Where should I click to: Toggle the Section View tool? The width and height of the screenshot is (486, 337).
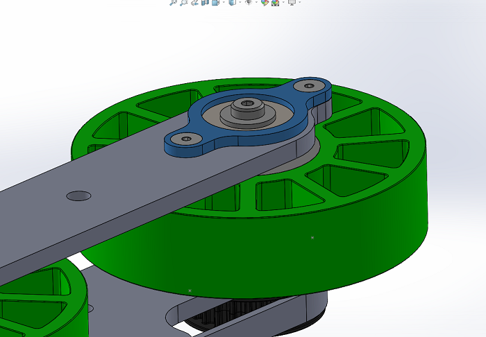pos(206,2)
